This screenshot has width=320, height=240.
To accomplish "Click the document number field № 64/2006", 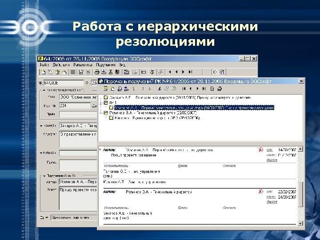I will [x=64, y=83].
